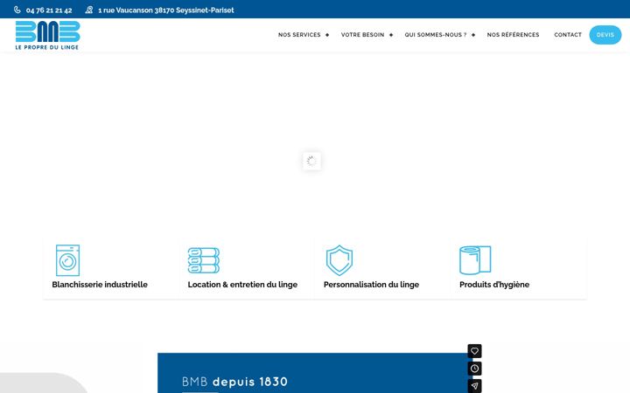Expand the Qui sommes-nous dropdown arrow
The height and width of the screenshot is (393, 630).
coord(473,35)
